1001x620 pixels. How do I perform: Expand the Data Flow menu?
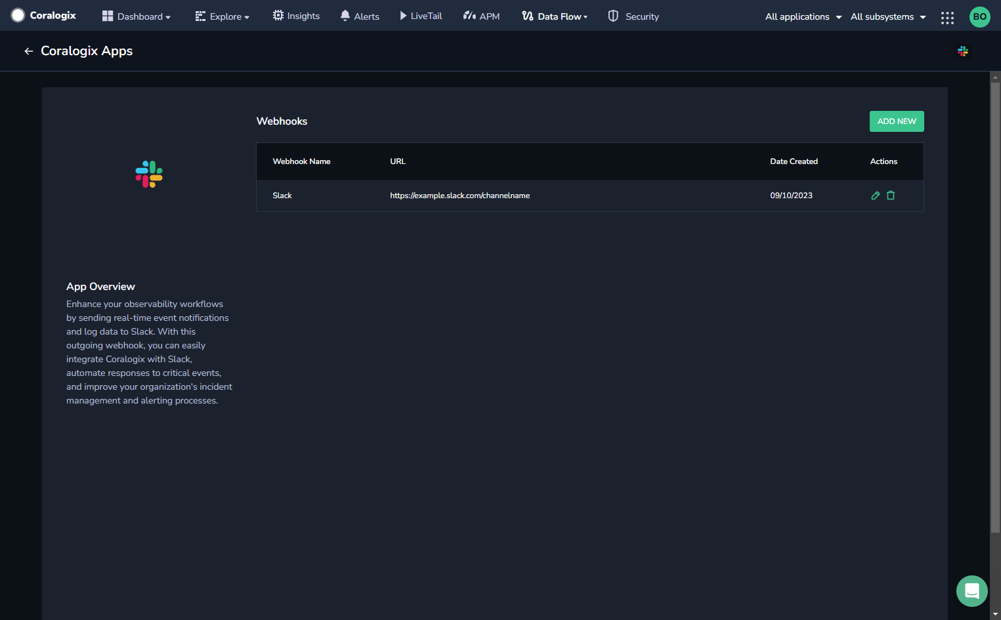tap(555, 16)
